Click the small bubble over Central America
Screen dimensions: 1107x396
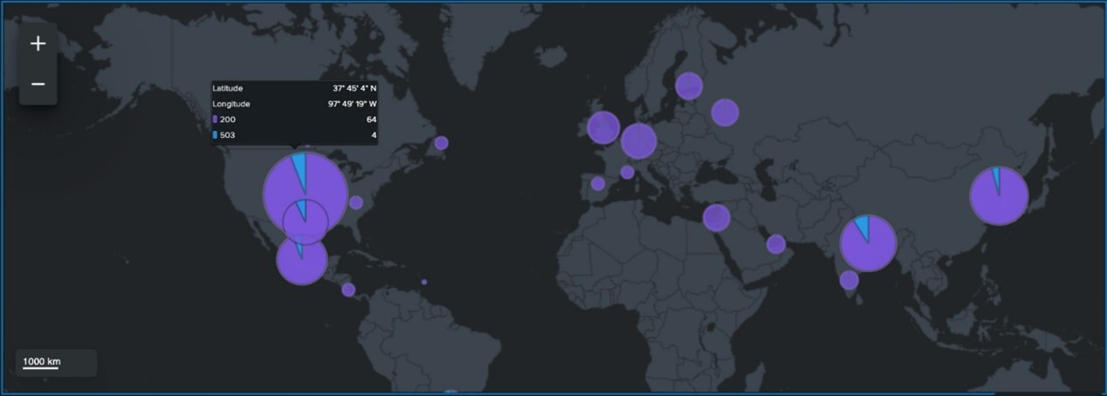coord(348,290)
